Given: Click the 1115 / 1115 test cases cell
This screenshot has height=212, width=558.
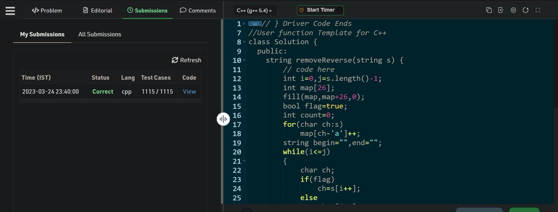Looking at the screenshot, I should [x=157, y=92].
